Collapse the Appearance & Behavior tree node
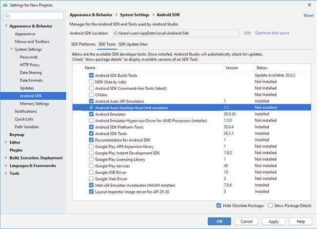Image resolution: width=317 pixels, height=229 pixels. pyautogui.click(x=6, y=26)
